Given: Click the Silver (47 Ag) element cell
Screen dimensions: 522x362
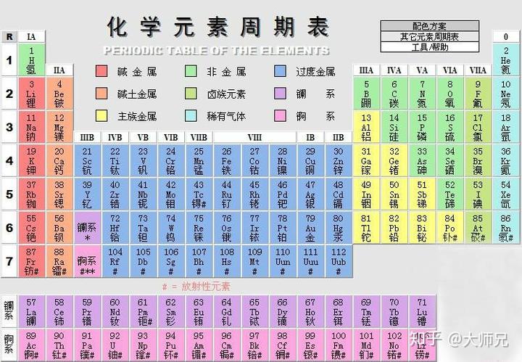Looking at the screenshot, I should [x=310, y=194].
